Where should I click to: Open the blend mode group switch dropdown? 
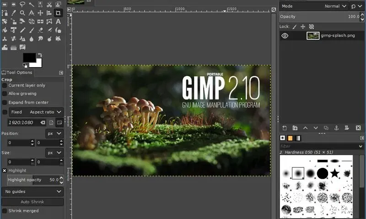point(356,6)
